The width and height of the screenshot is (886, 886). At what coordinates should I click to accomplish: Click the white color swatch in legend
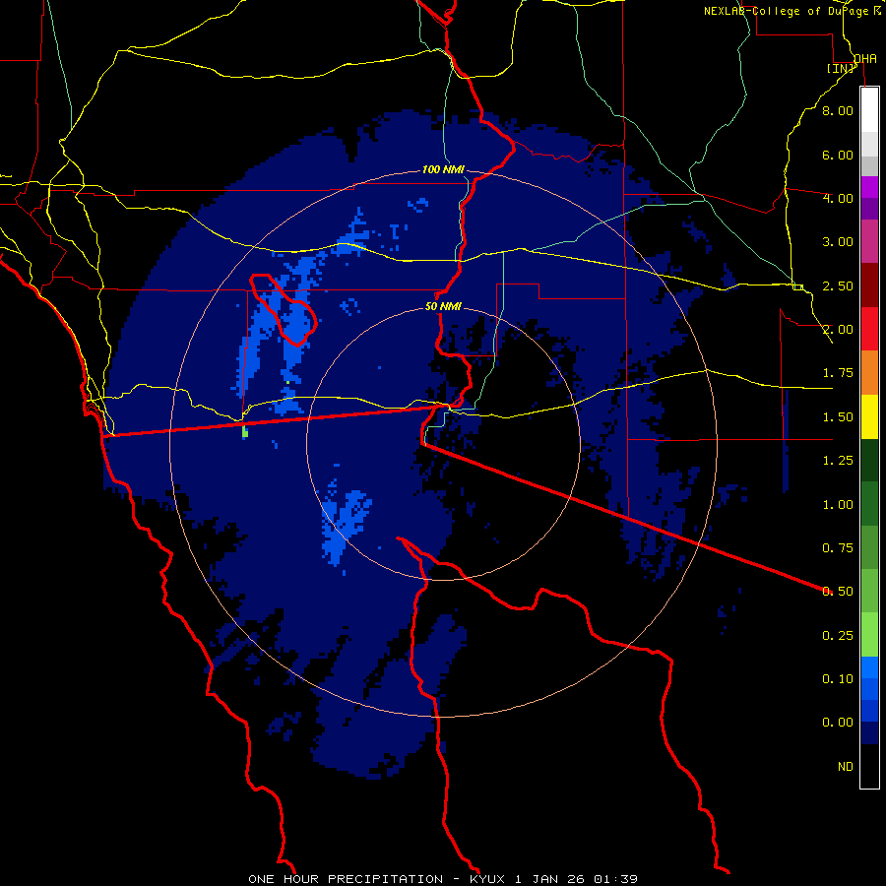pos(869,110)
